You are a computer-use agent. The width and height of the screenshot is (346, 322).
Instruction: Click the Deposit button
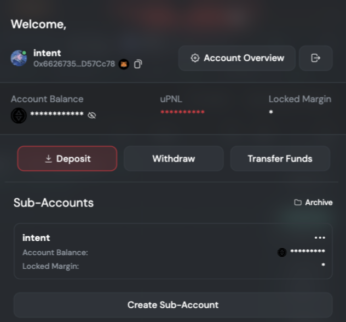click(67, 158)
